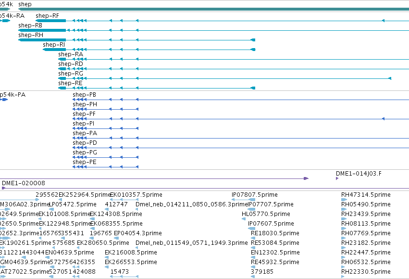Pick the shep-RD transcript label
Screen dimensions: 409x279
click(x=71, y=64)
